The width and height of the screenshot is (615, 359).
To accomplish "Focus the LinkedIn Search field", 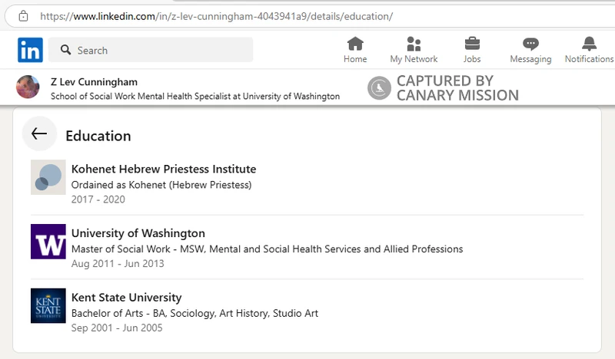I will 151,50.
